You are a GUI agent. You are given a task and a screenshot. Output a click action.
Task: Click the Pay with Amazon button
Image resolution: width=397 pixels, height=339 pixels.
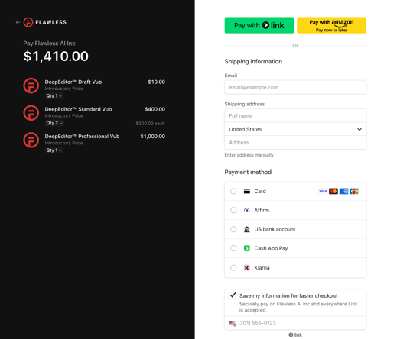point(331,25)
